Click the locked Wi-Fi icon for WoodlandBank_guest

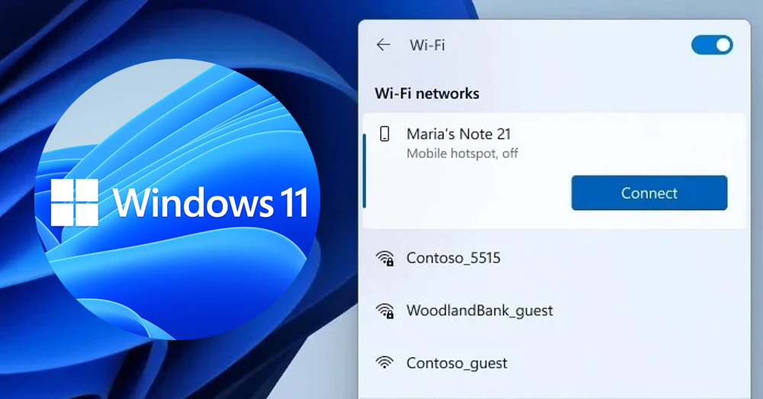tap(385, 311)
